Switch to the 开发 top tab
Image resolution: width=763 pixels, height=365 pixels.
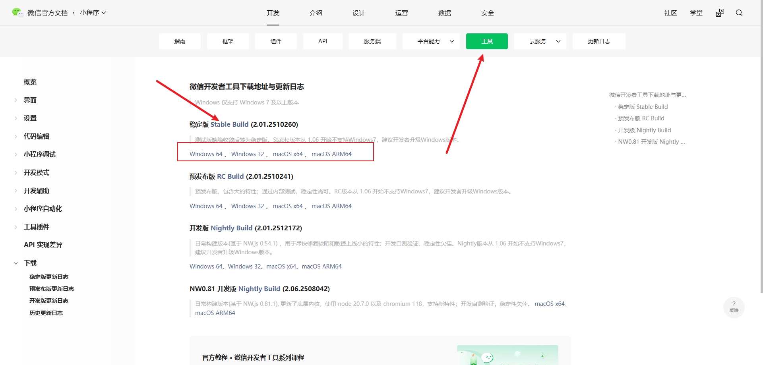[x=273, y=13]
